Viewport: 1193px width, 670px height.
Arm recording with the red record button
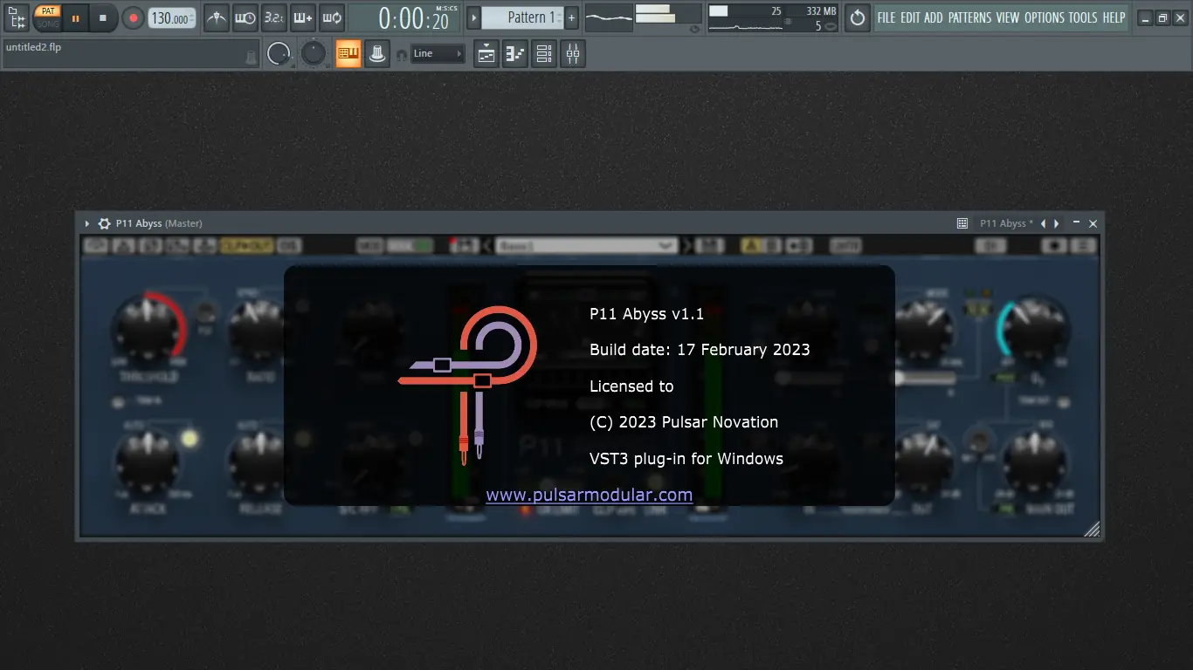(x=133, y=17)
